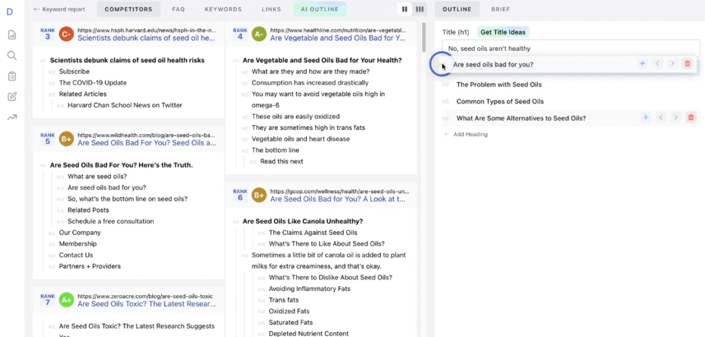Open the clipboard icon in sidebar
Image resolution: width=705 pixels, height=337 pixels.
12,76
